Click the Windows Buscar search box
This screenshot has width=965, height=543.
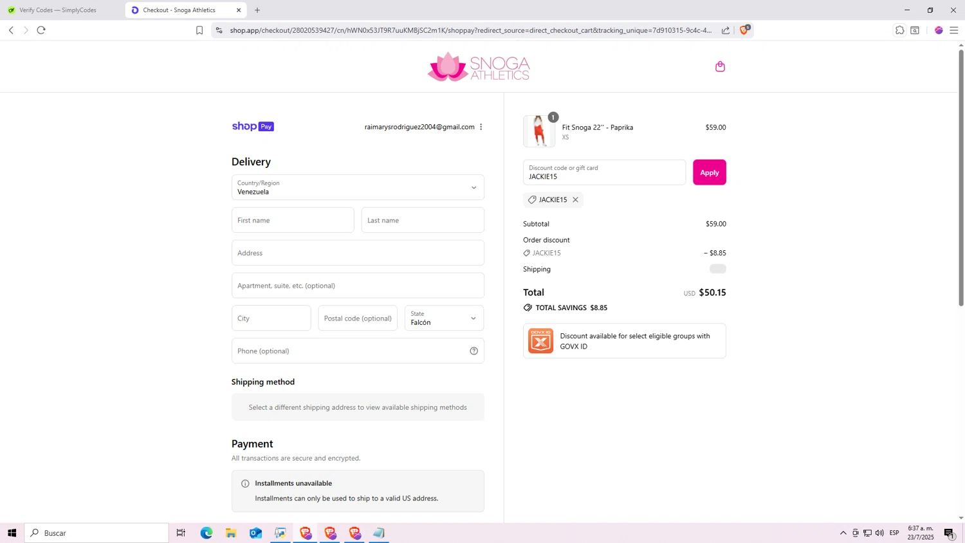tap(96, 533)
